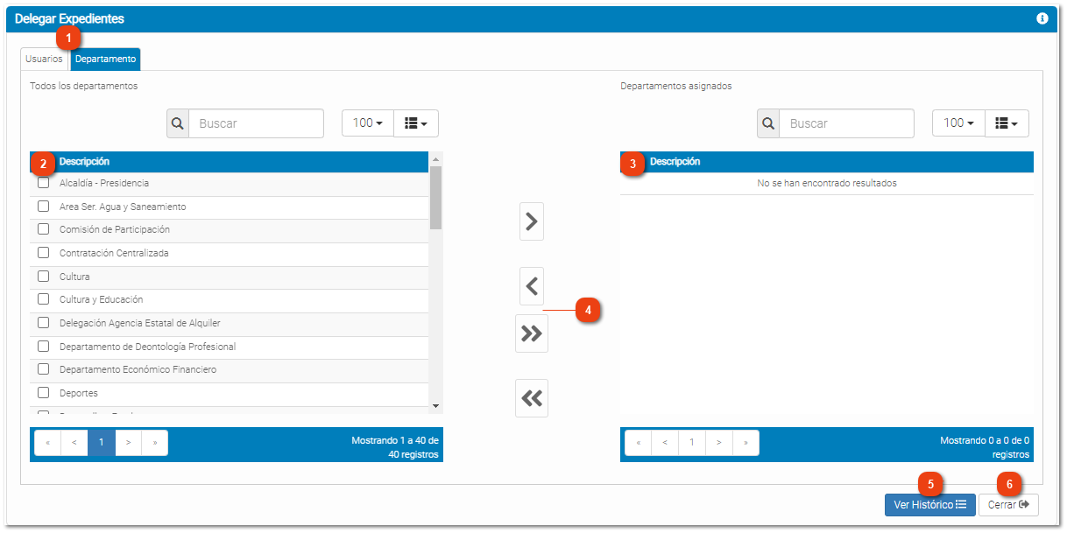This screenshot has height=533, width=1067.
Task: Select page 1 in left pagination
Action: tap(102, 443)
